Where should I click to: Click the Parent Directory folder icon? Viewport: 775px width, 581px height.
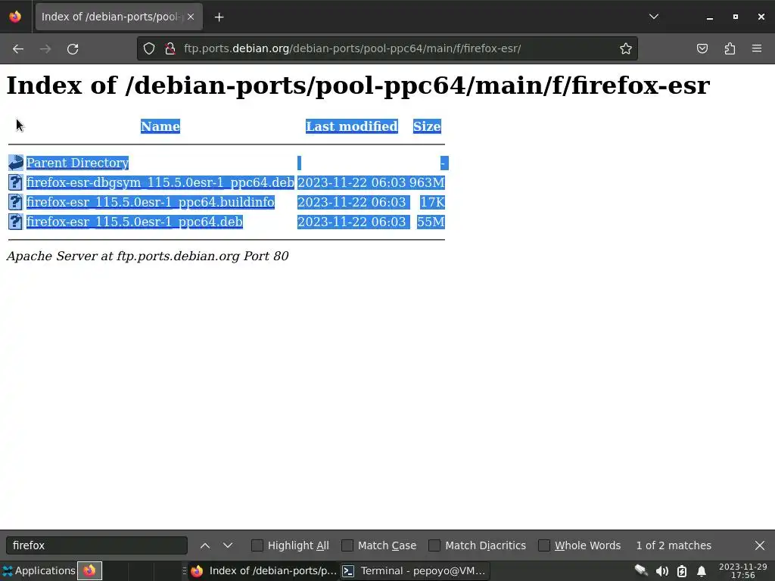tap(15, 163)
